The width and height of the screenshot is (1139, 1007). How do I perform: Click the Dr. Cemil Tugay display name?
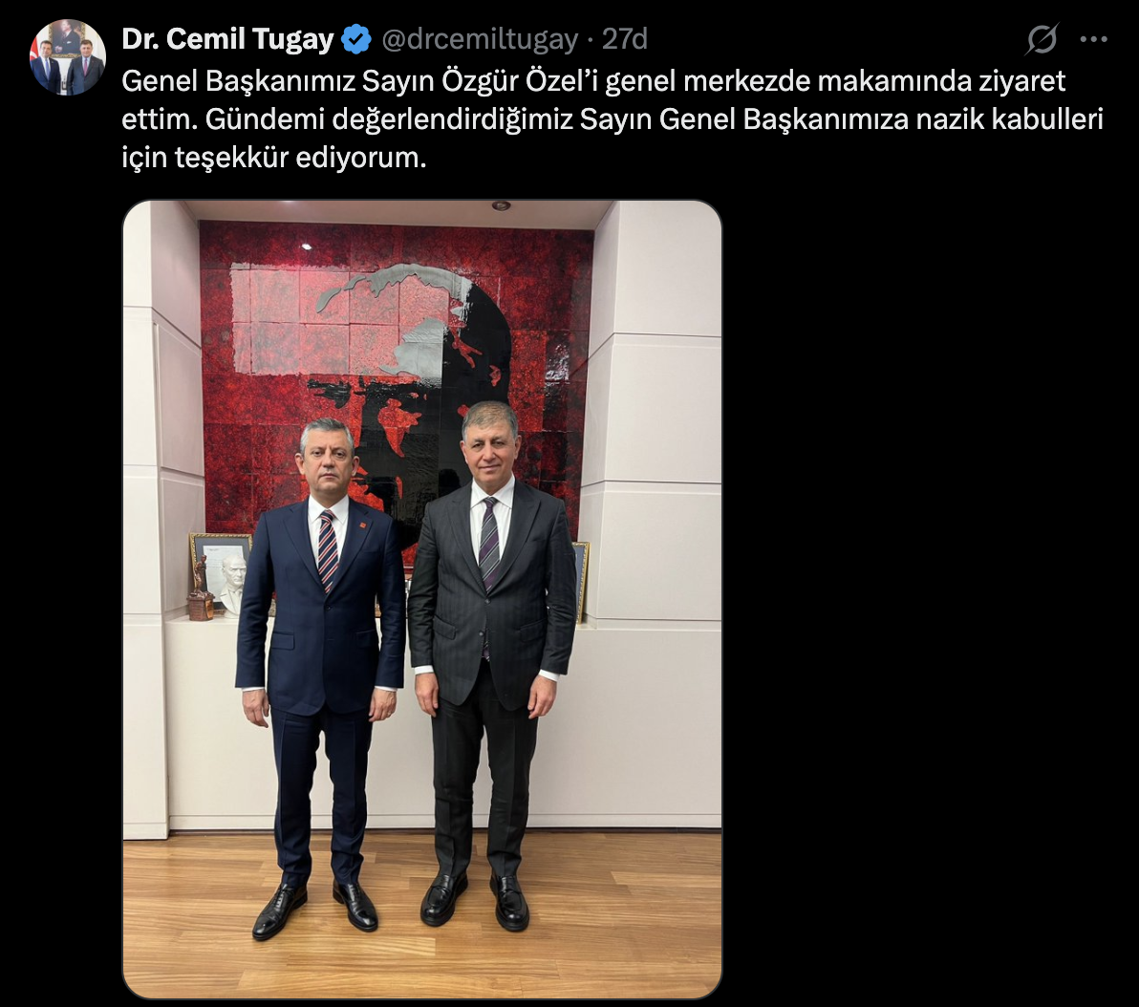[x=227, y=39]
